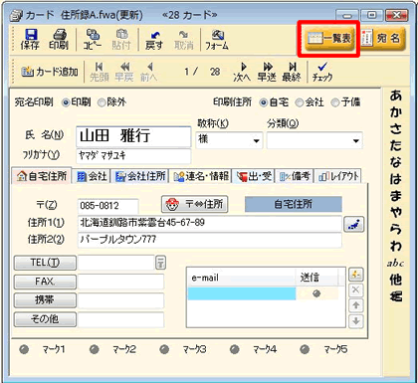
Task: Click the map icon beside 住所1
Action: coord(354,224)
